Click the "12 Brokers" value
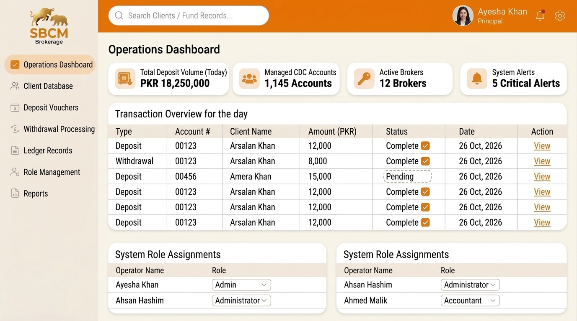This screenshot has height=321, width=577. point(403,83)
